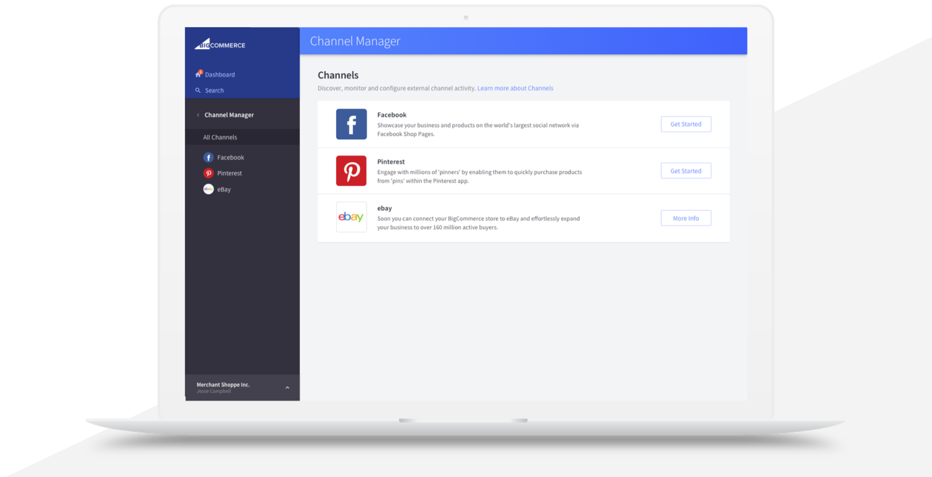Click the BigCommerce logo
This screenshot has width=932, height=477.
pyautogui.click(x=220, y=44)
